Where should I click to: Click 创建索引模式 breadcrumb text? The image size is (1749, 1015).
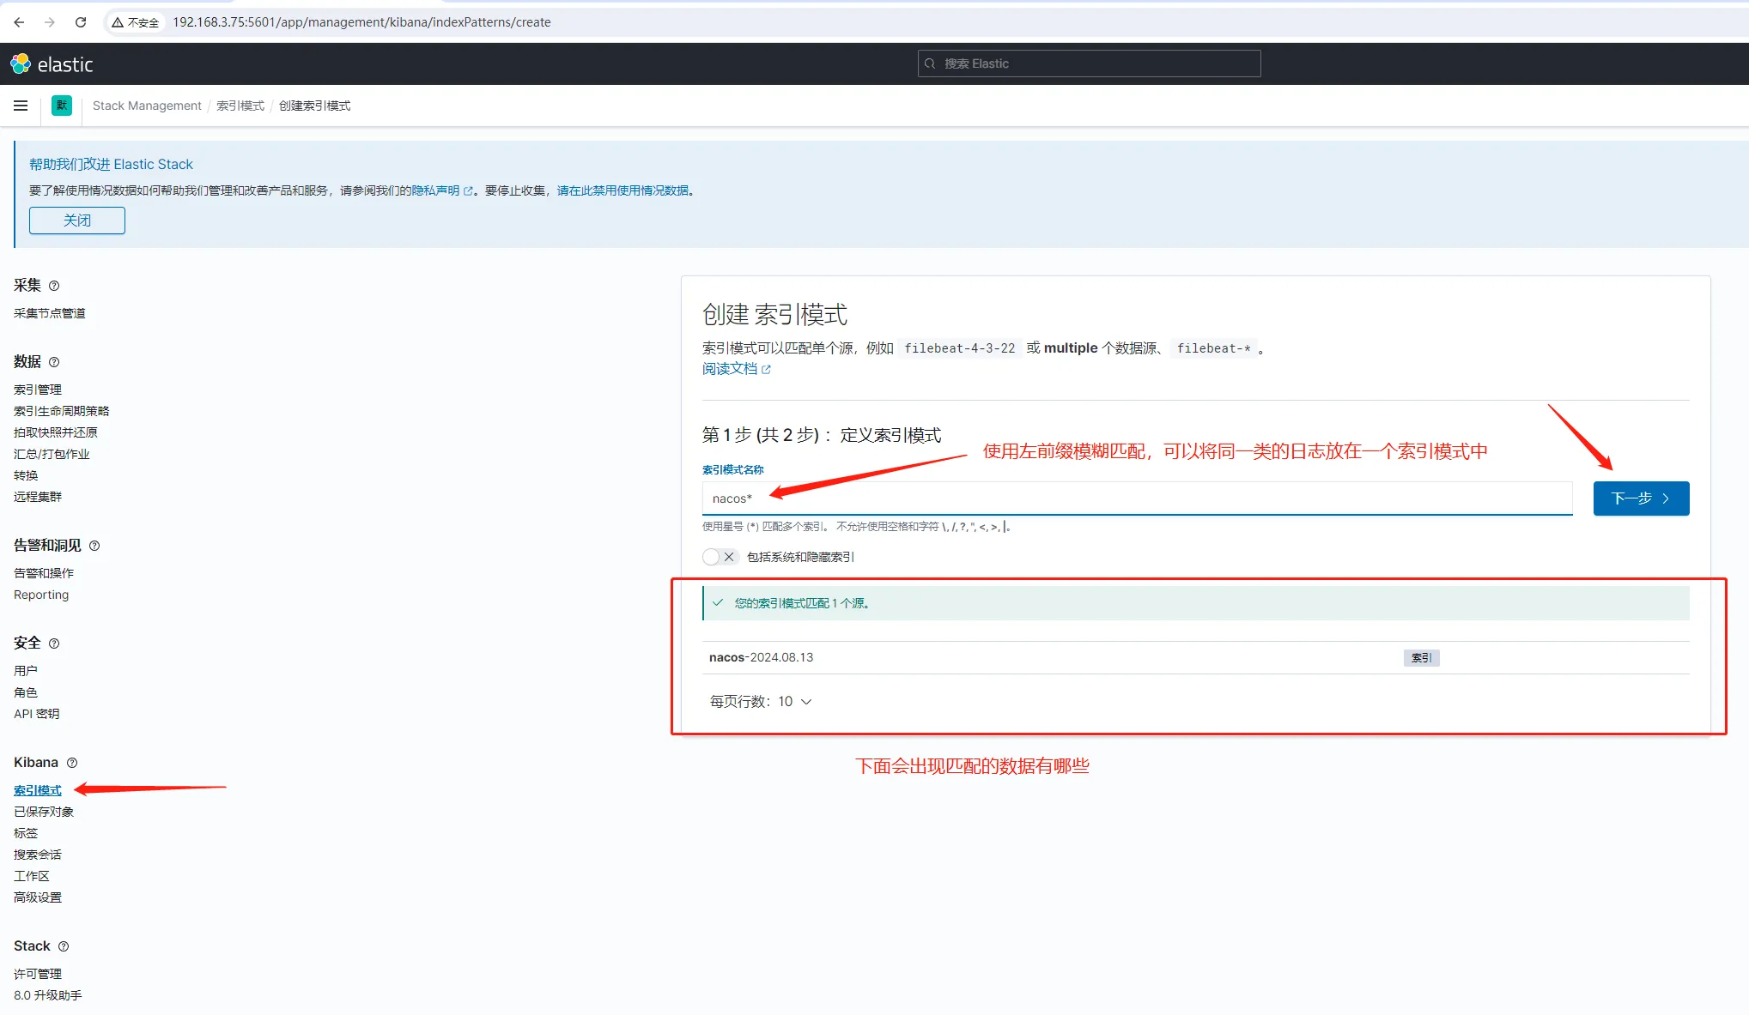click(x=314, y=106)
